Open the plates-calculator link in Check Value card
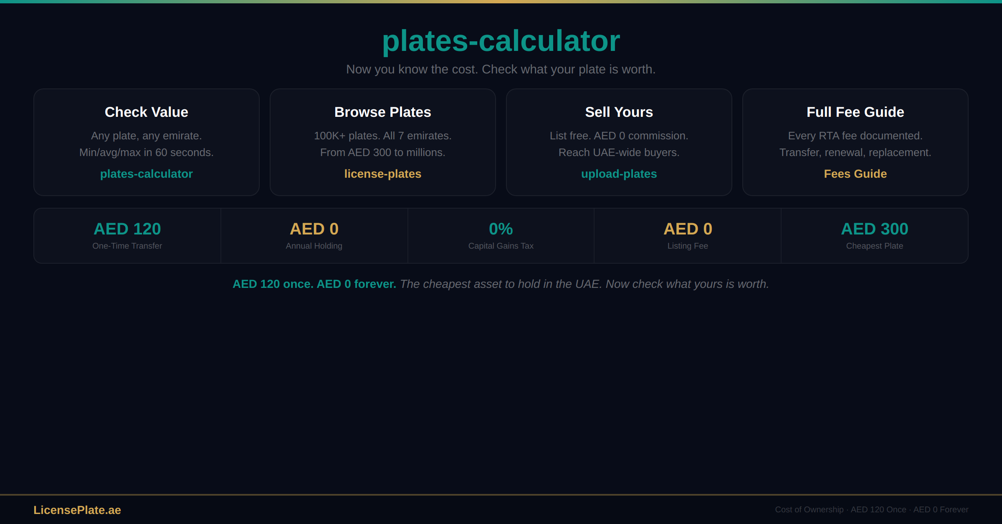 [147, 174]
